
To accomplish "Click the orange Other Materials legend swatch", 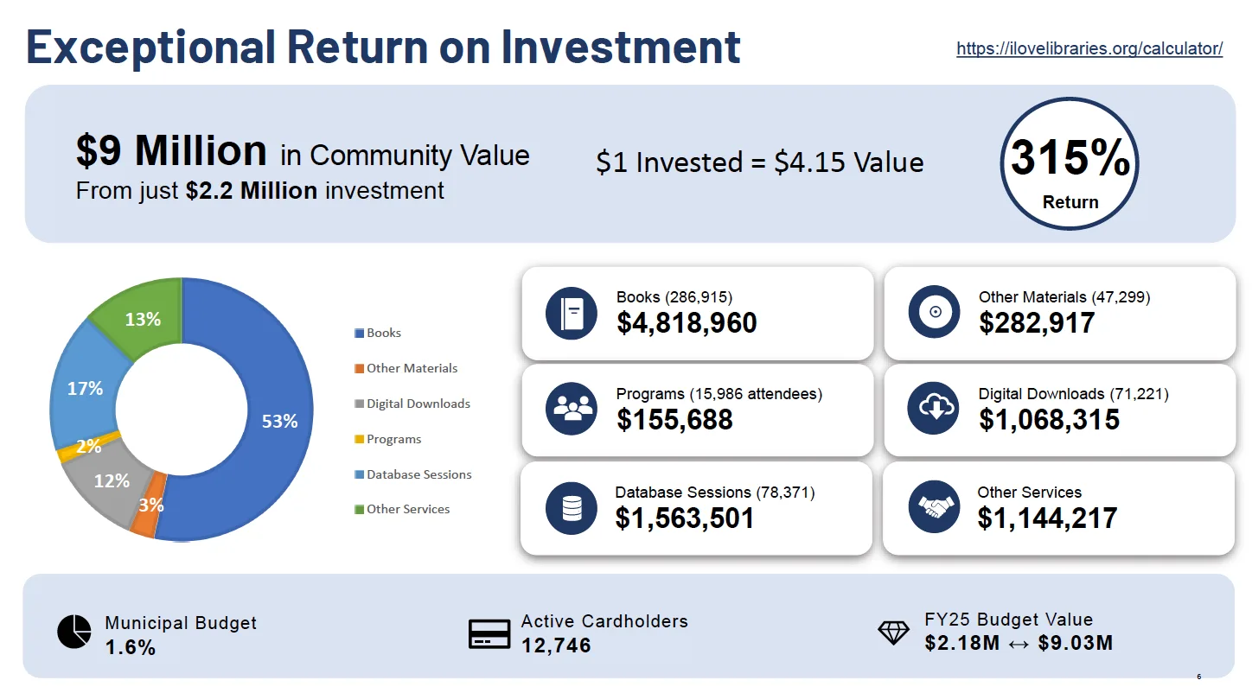I will click(359, 369).
